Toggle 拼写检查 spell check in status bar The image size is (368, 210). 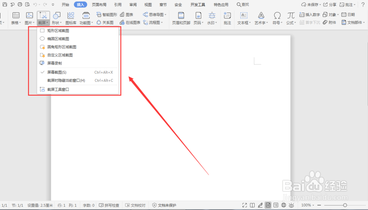[x=109, y=205]
